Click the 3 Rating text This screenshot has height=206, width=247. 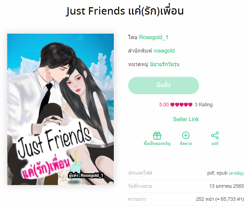(x=203, y=105)
